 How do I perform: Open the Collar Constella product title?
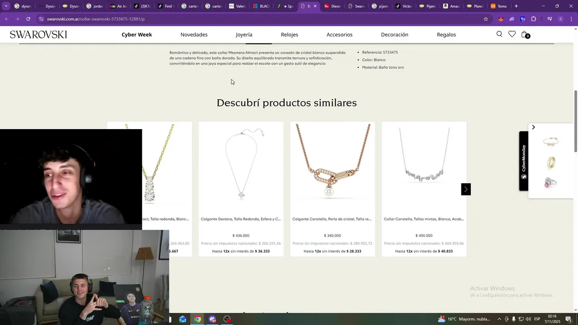pyautogui.click(x=424, y=219)
